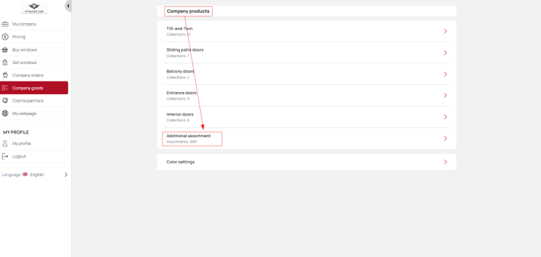Image resolution: width=541 pixels, height=257 pixels.
Task: Click the Pricing dollar icon
Action: coord(5,37)
